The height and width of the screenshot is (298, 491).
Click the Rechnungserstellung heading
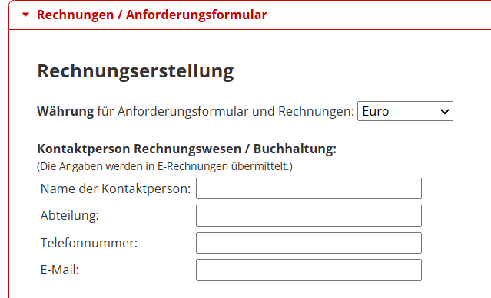[135, 71]
